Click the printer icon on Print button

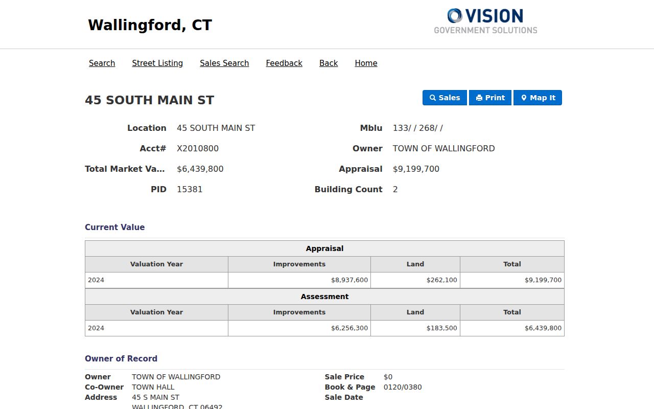(x=479, y=98)
